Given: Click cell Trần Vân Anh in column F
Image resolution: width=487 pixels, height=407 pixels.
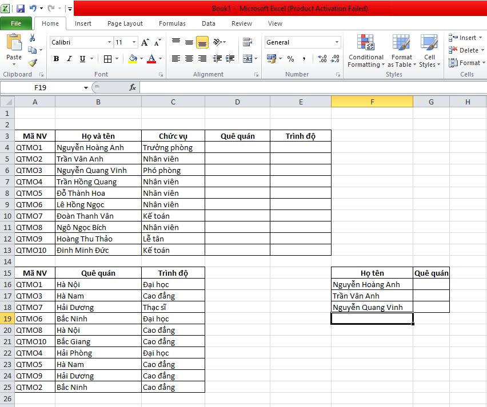Looking at the screenshot, I should click(x=372, y=296).
